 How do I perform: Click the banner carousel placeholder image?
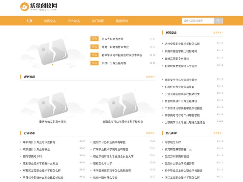tap(53, 51)
